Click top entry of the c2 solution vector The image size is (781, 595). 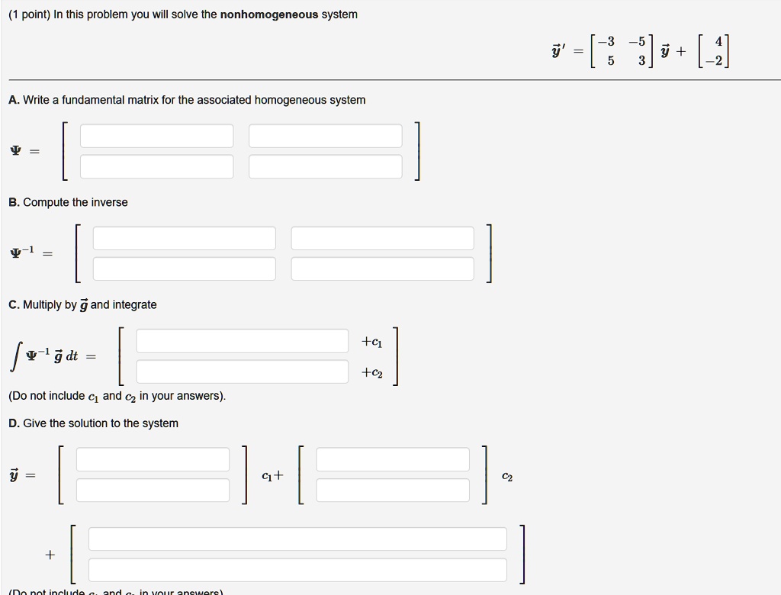(393, 459)
